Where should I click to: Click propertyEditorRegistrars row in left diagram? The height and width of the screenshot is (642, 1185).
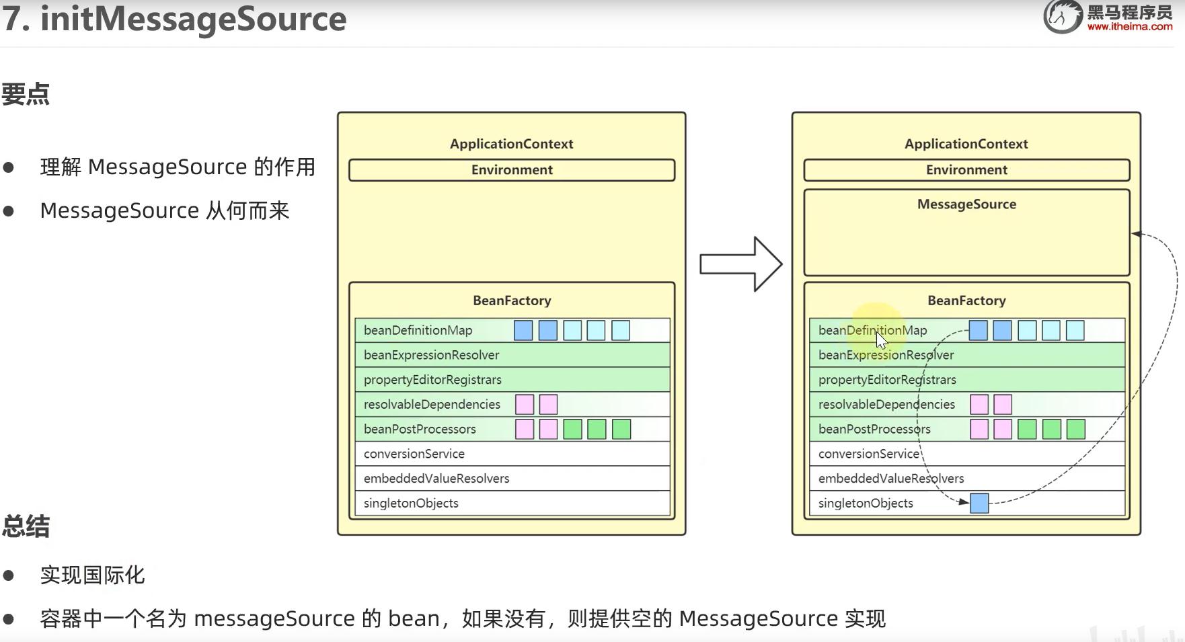click(x=512, y=380)
